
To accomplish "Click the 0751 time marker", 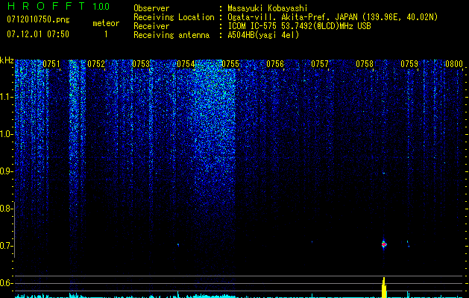I will (51, 64).
